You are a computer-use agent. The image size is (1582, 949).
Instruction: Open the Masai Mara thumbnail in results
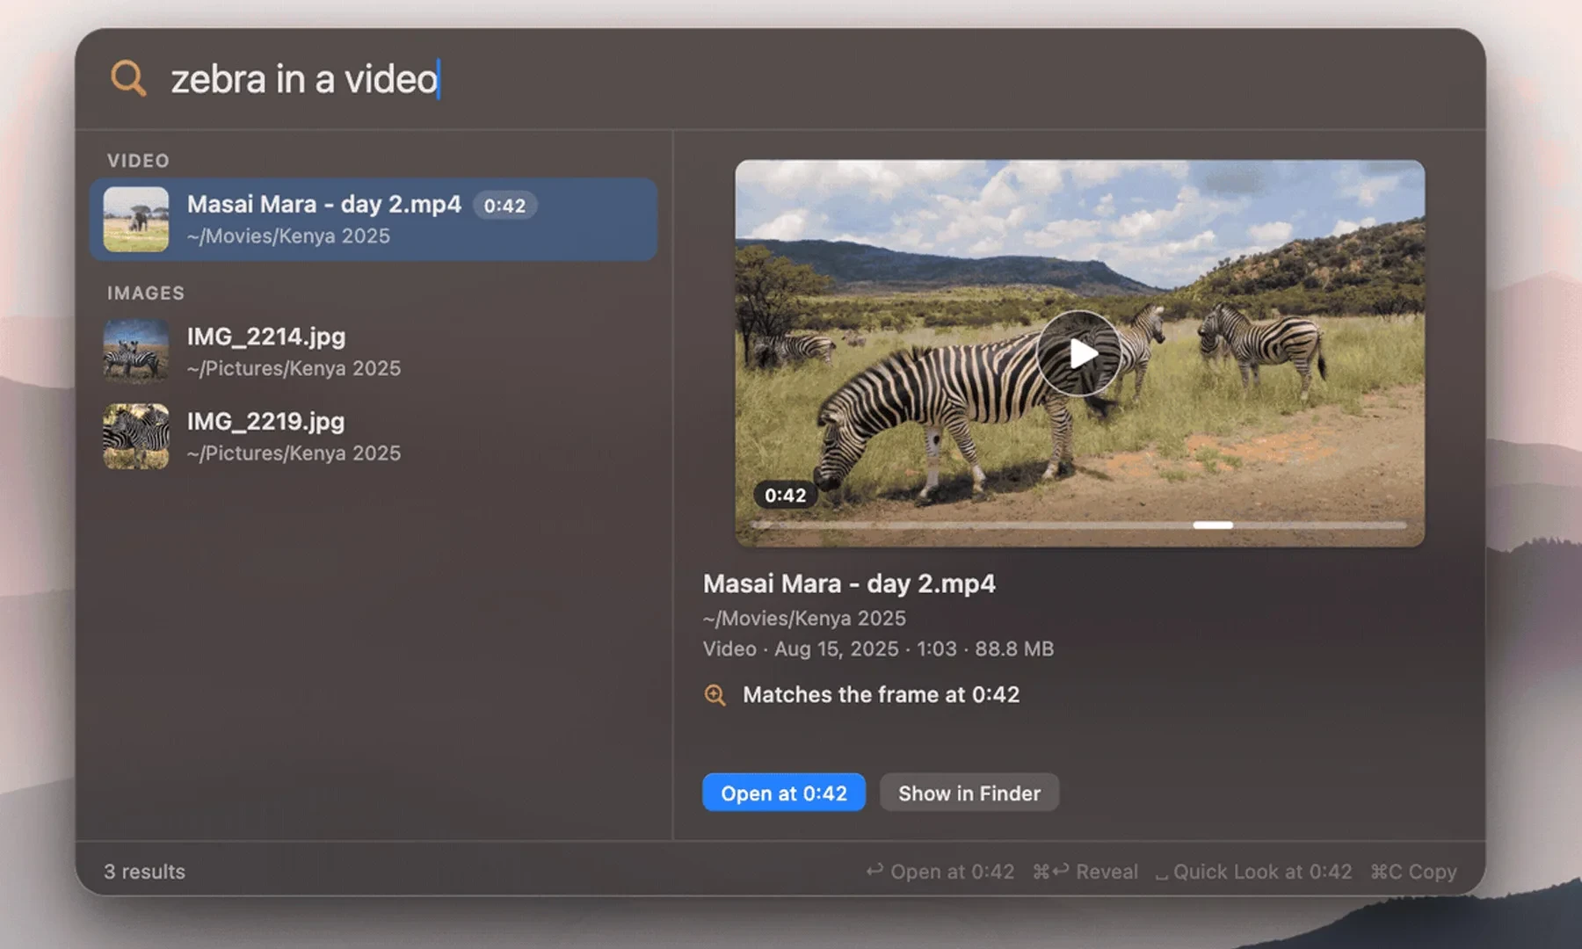pos(136,220)
